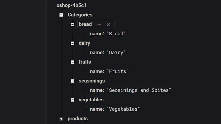
Task: Select the seasonings key label
Action: click(x=92, y=81)
